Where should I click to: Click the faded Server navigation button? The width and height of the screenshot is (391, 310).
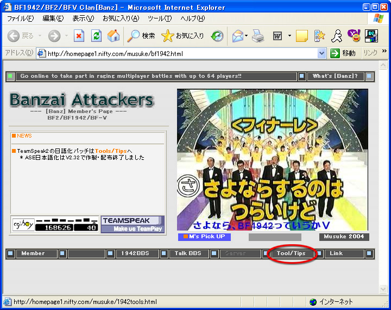coord(240,253)
